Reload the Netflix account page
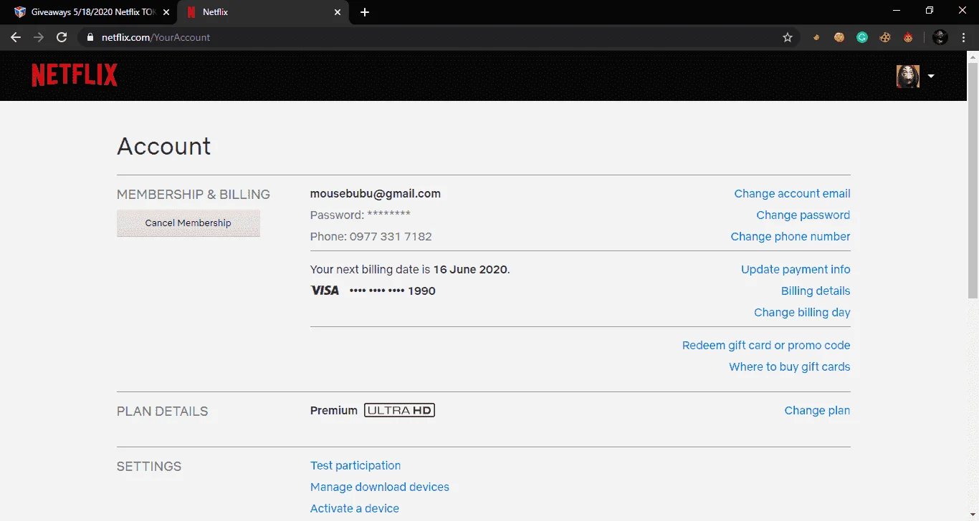 (62, 37)
